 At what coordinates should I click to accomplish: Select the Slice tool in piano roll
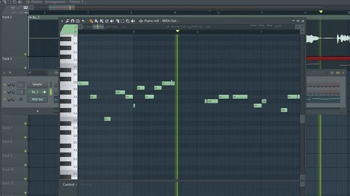pos(117,21)
